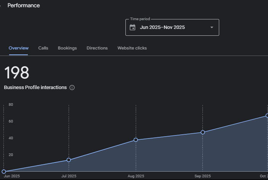Click the Performance page heading
Image resolution: width=268 pixels, height=180 pixels.
pyautogui.click(x=24, y=6)
